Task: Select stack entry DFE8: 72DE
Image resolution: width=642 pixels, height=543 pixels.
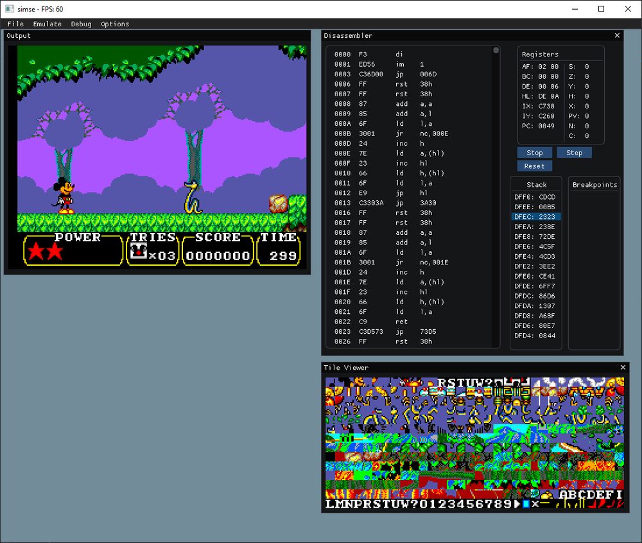Action: tap(535, 236)
